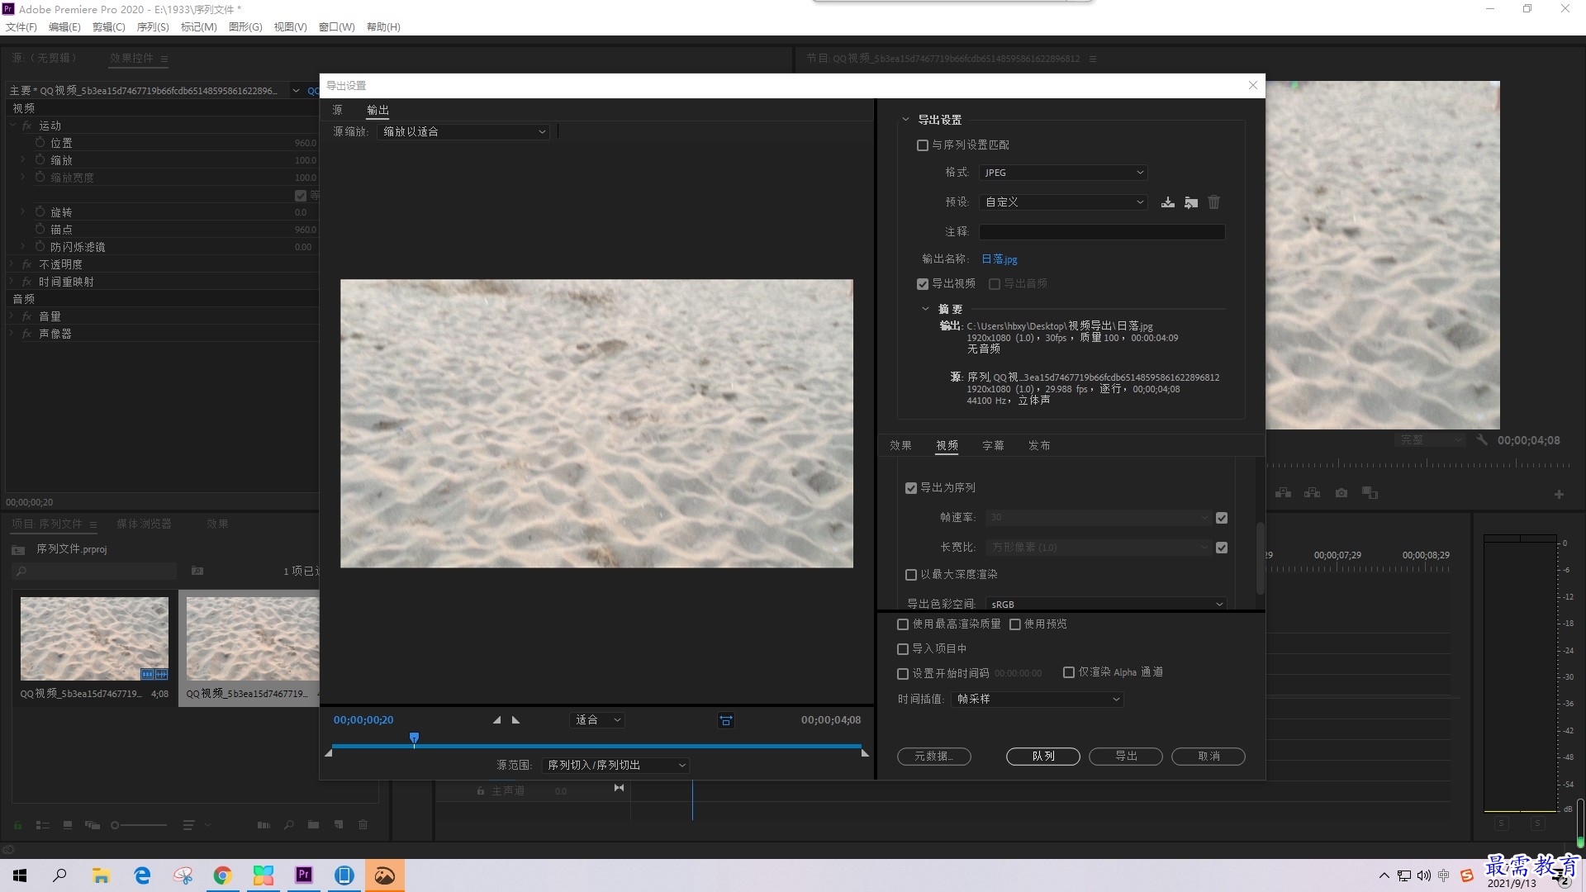Open the File menu

[x=21, y=27]
